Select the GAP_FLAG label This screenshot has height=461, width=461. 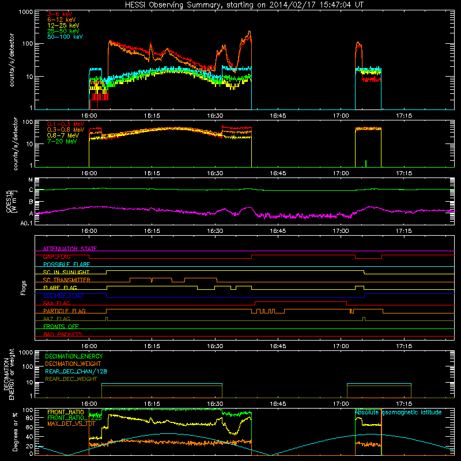pyautogui.click(x=56, y=256)
